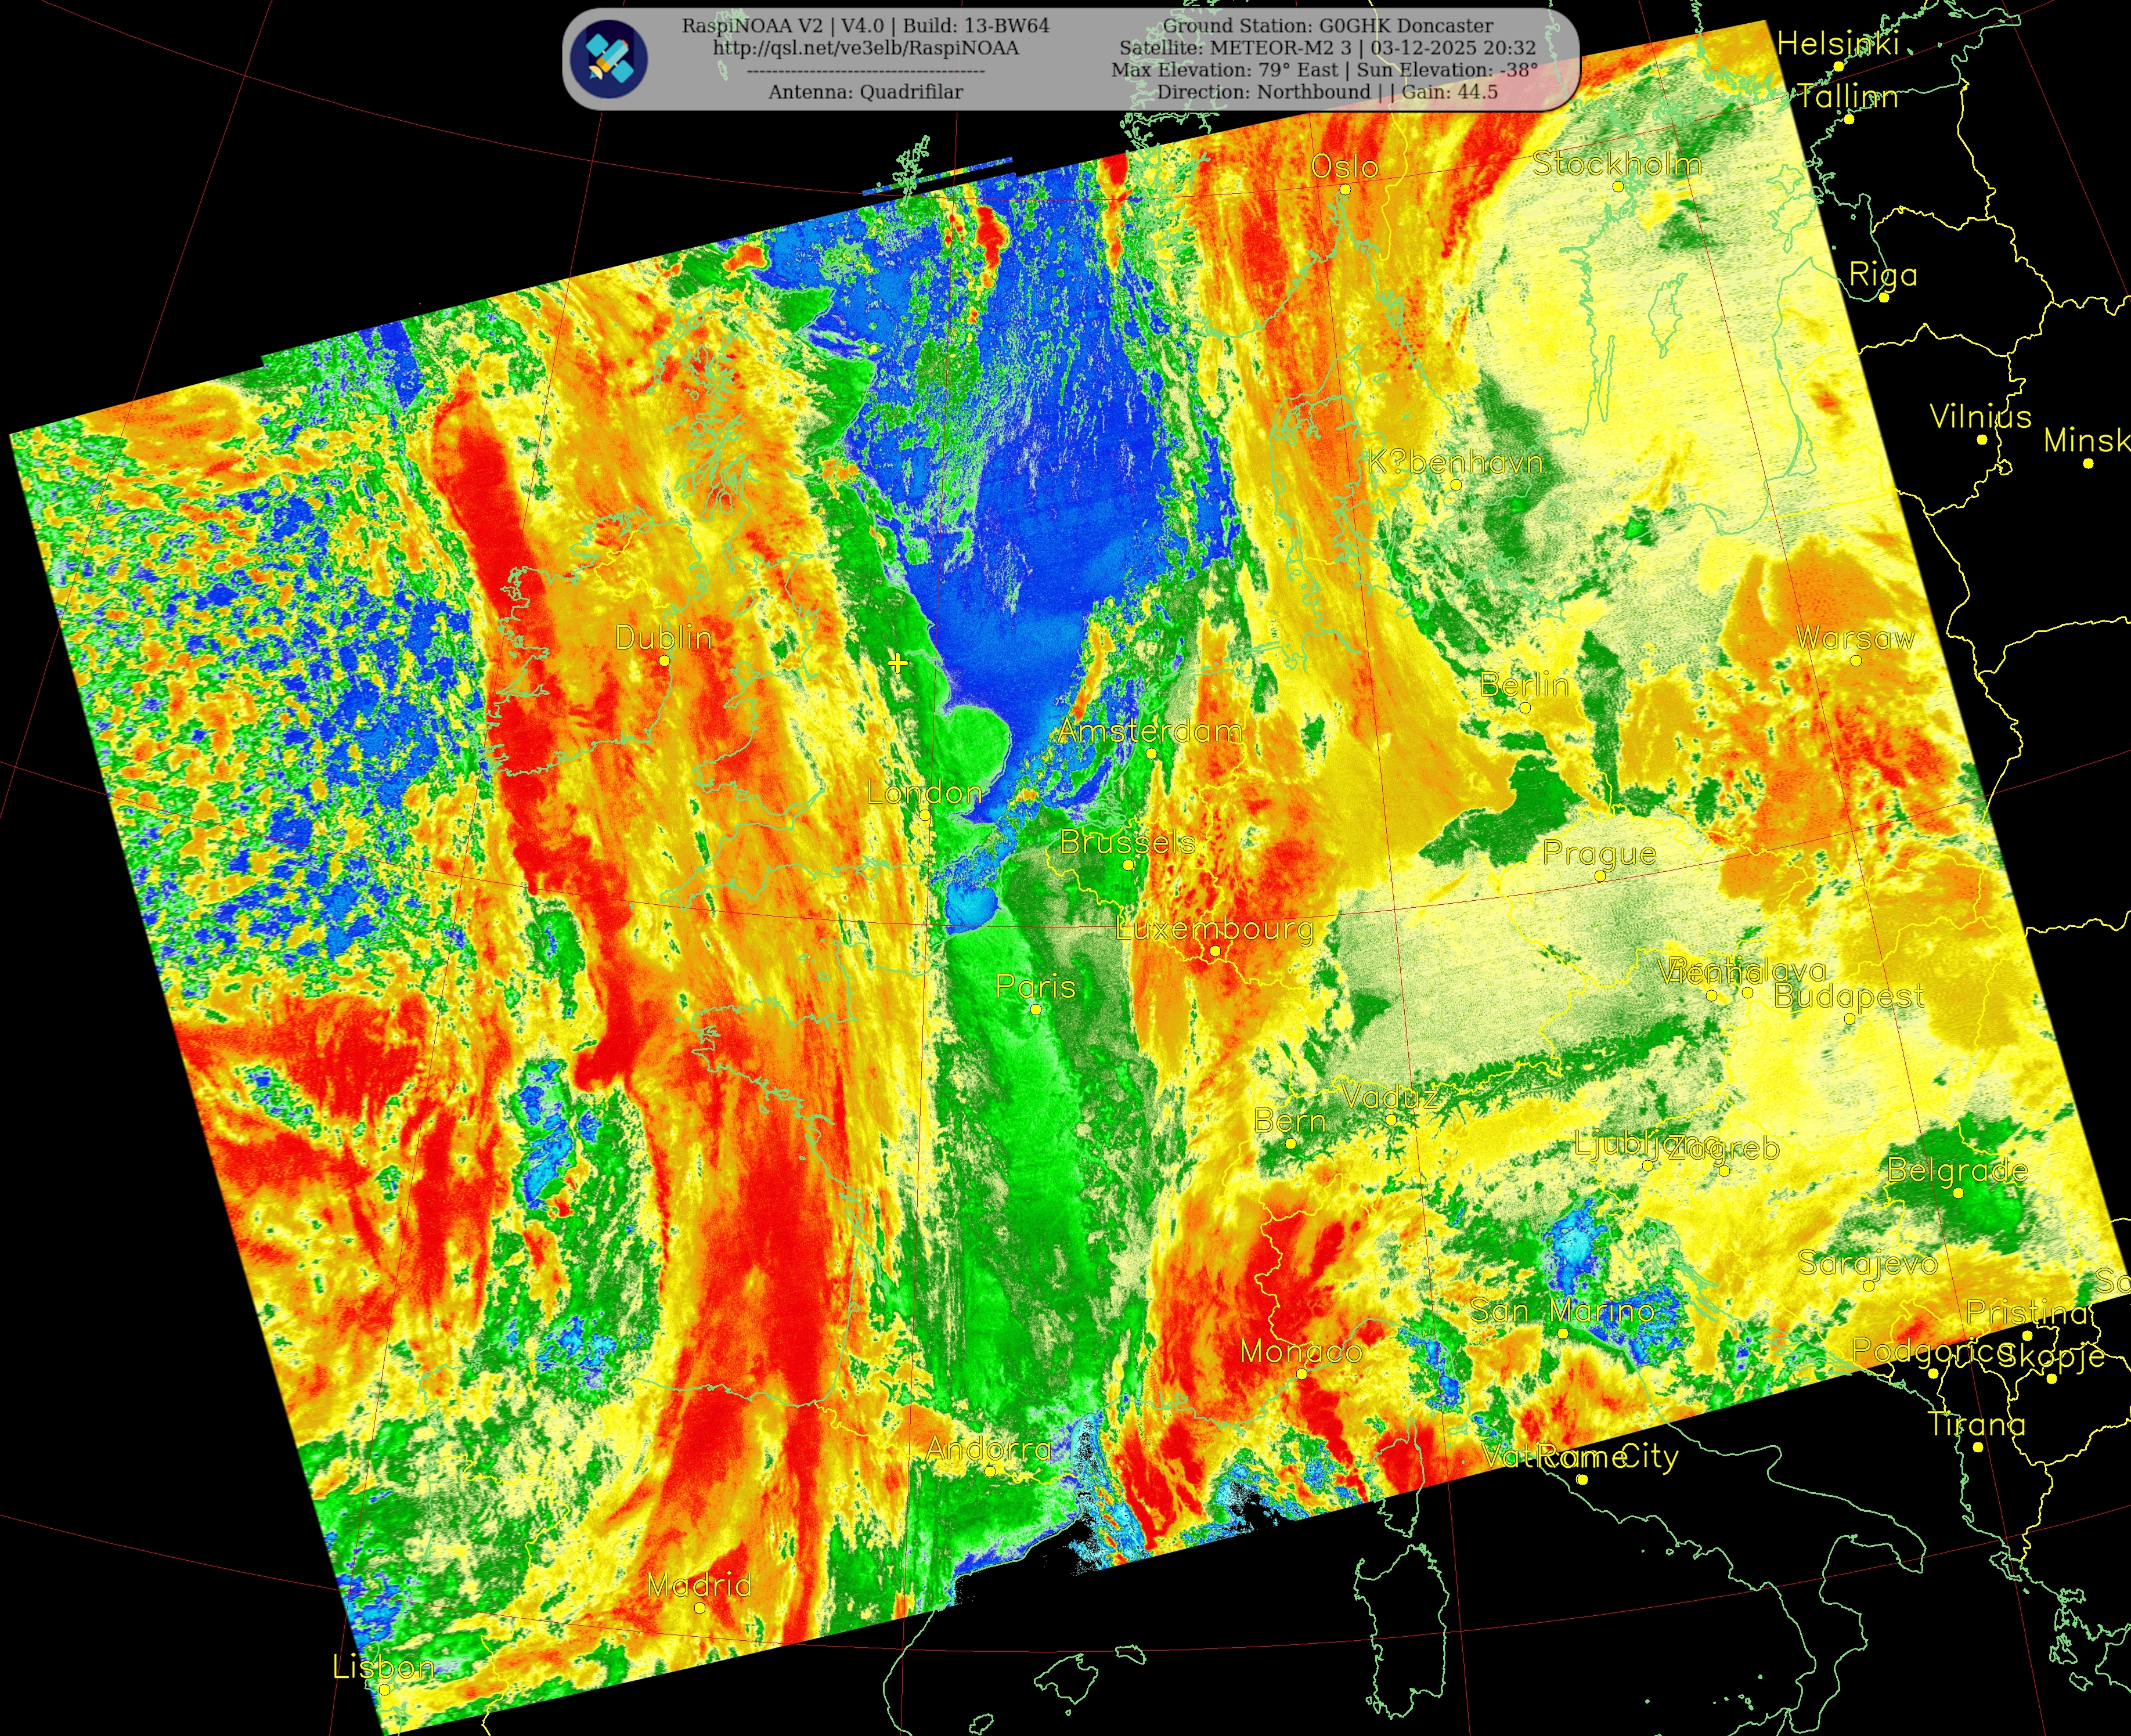Viewport: 2131px width, 1736px height.
Task: Click the RaspiNOAA satellite logo icon
Action: [609, 59]
